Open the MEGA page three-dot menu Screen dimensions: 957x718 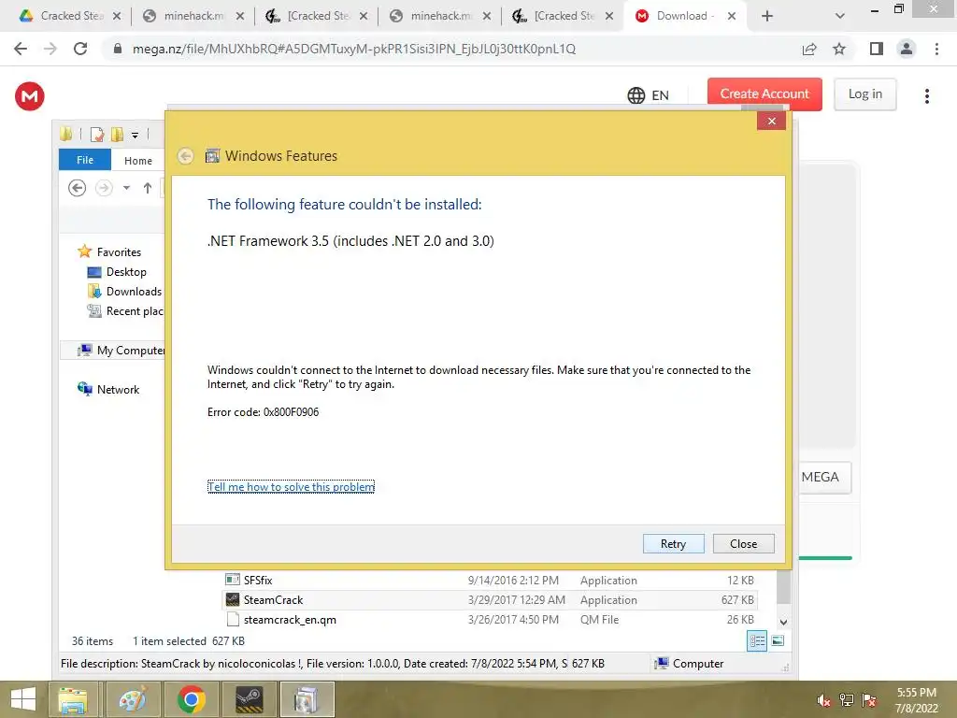[x=926, y=96]
